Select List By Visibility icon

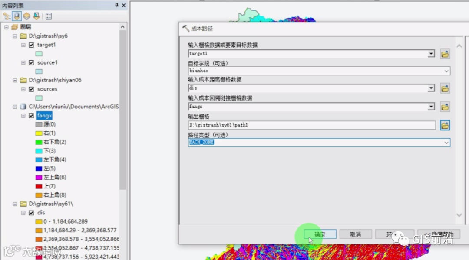26,16
